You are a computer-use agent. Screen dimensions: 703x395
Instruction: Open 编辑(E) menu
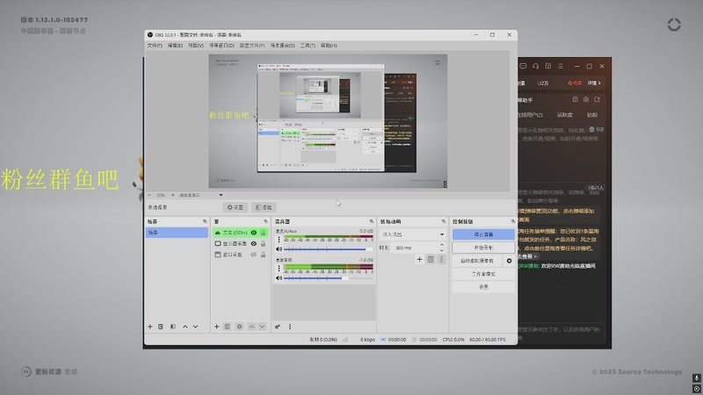[x=175, y=46]
